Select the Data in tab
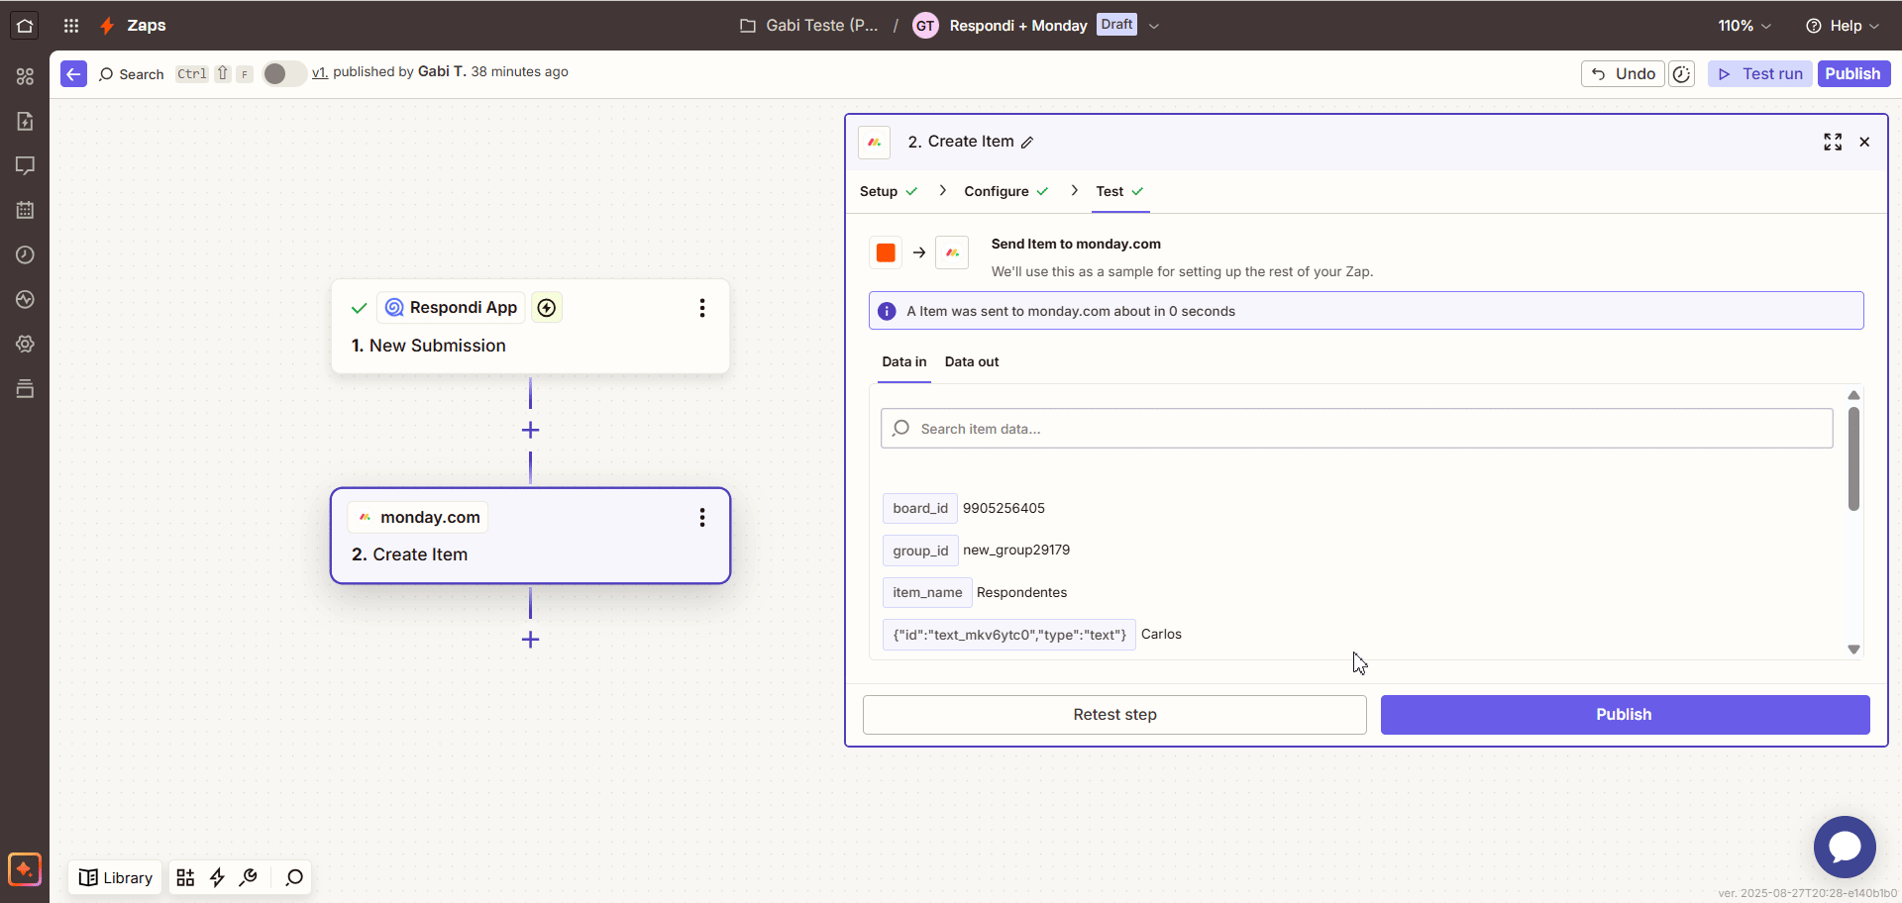The image size is (1902, 903). coord(904,362)
